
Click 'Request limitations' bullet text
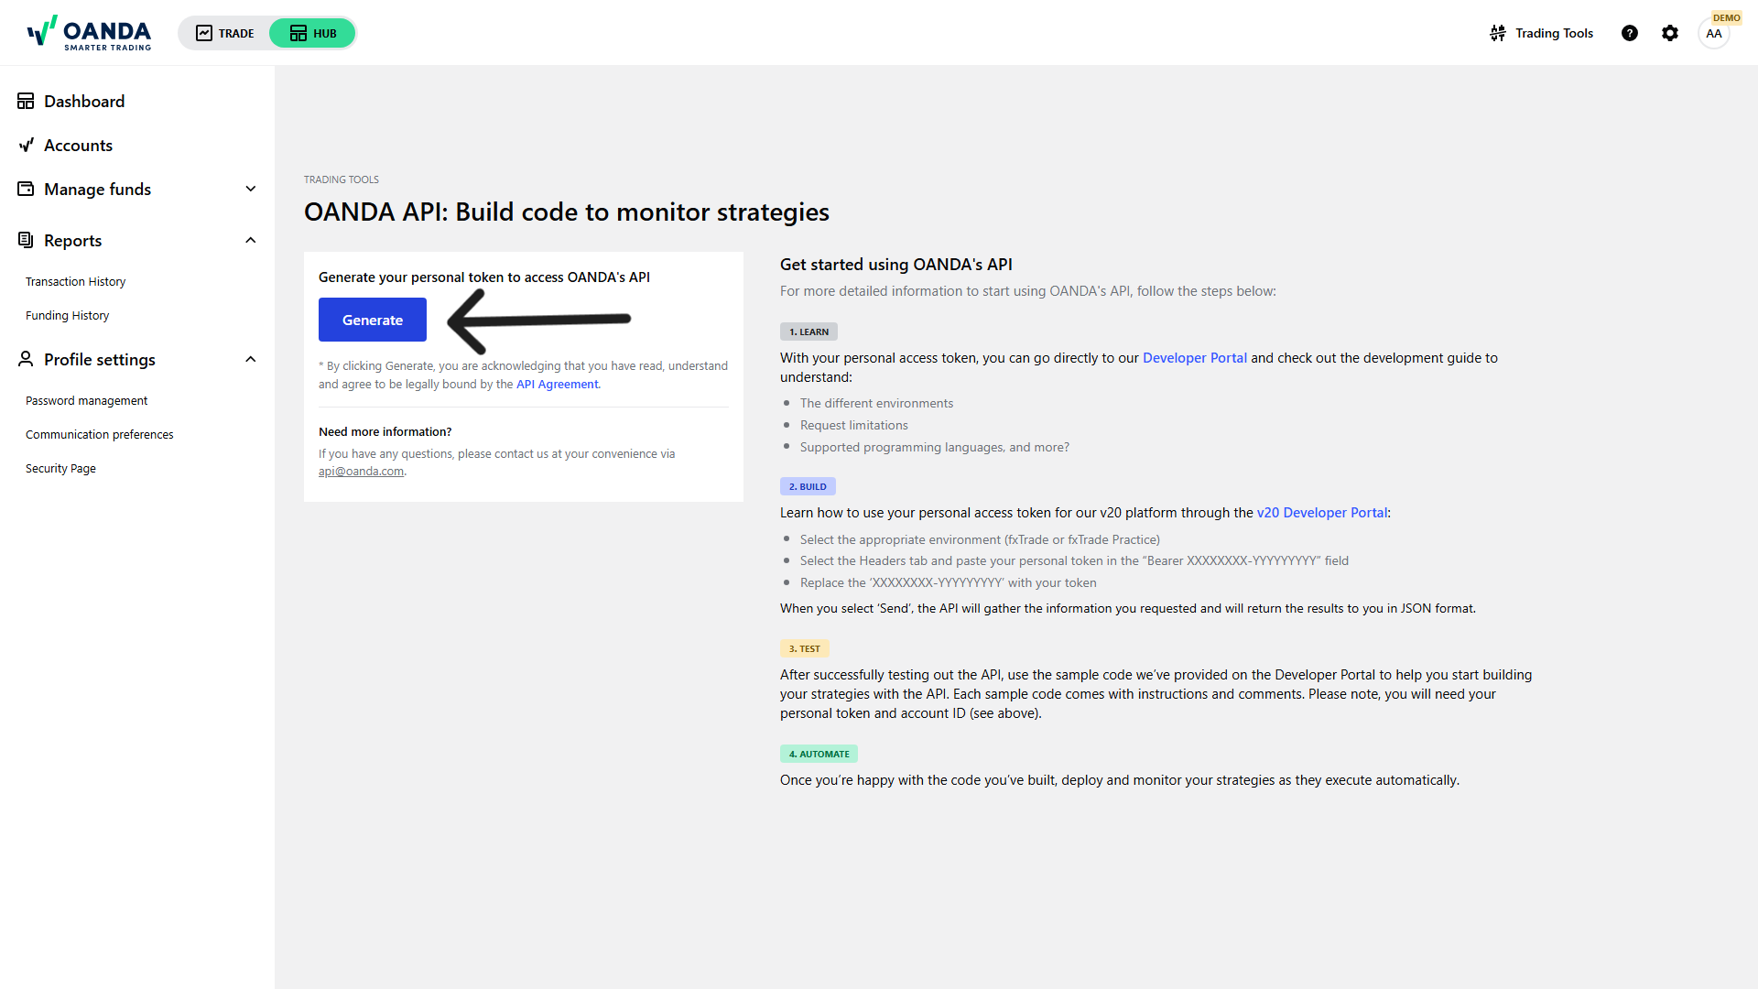853,425
